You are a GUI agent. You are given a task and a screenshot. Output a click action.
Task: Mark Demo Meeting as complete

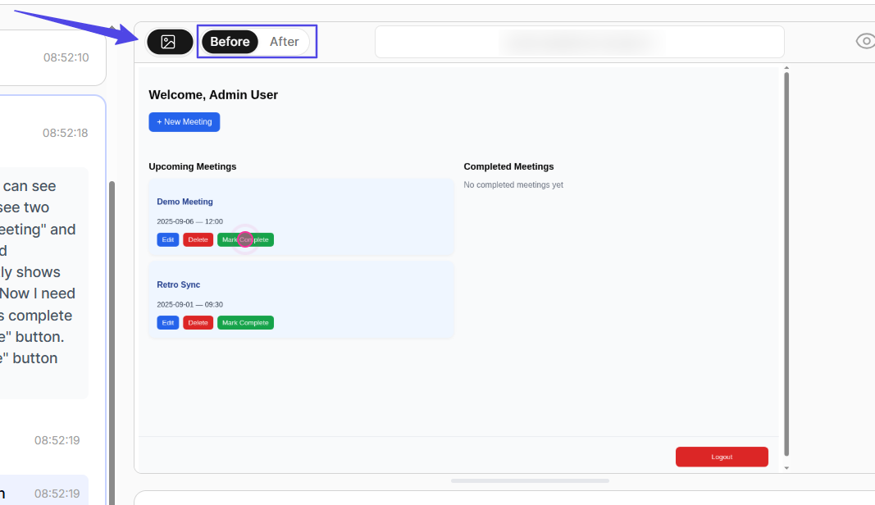[x=245, y=240]
